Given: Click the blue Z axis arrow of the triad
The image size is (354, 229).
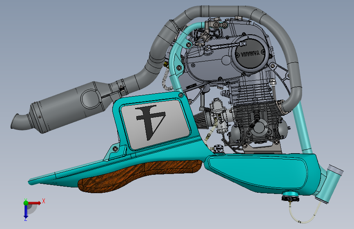Looking at the screenshot, I should tap(26, 211).
